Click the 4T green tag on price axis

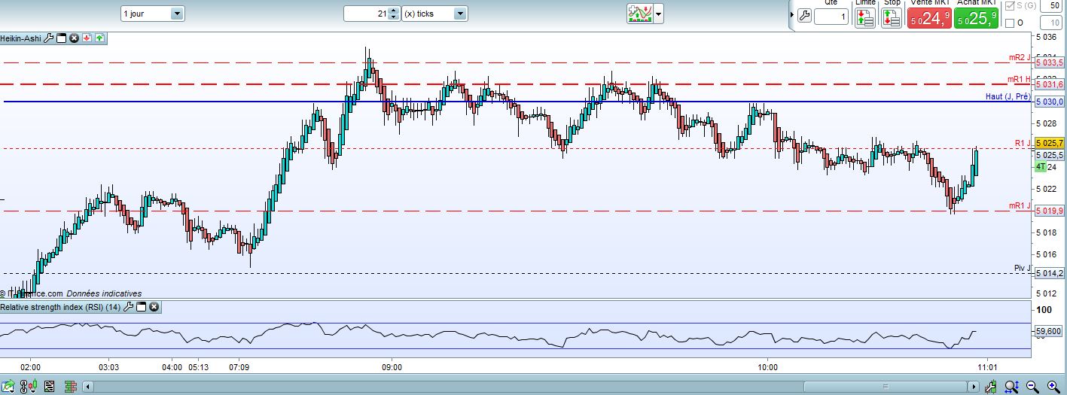click(x=1041, y=166)
